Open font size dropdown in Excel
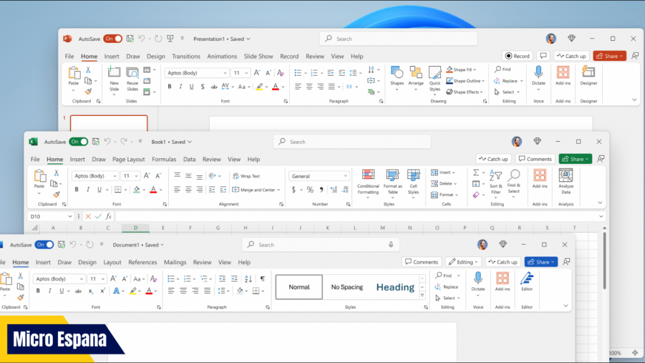 [136, 176]
